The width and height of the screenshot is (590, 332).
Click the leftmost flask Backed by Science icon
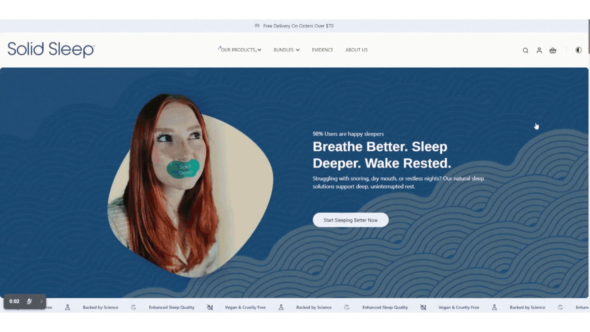click(68, 307)
